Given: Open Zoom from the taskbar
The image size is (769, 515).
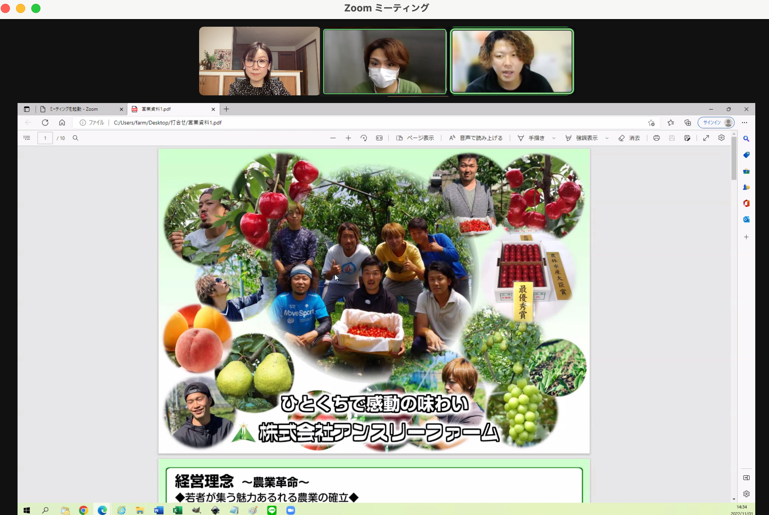Looking at the screenshot, I should pos(291,510).
